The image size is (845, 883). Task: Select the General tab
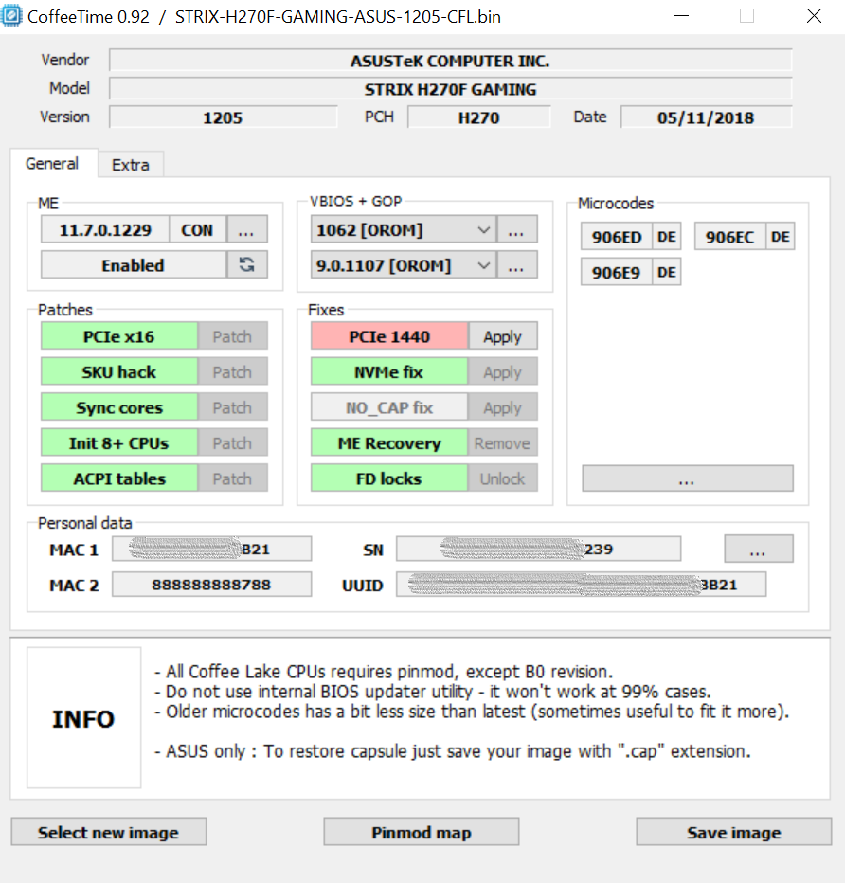coord(52,163)
